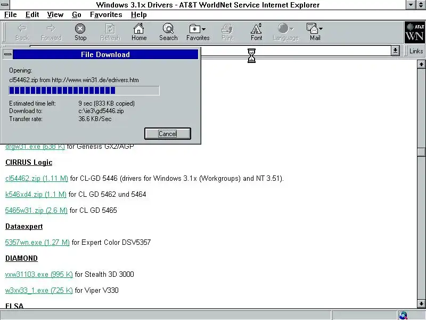Click the 36.6 KB/Sec transfer rate value
Image resolution: width=426 pixels, height=320 pixels.
click(x=95, y=119)
